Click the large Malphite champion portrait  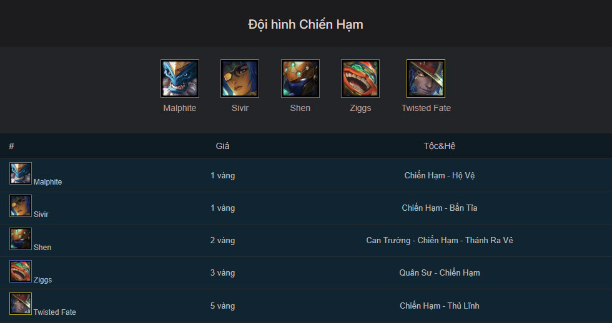tap(180, 79)
